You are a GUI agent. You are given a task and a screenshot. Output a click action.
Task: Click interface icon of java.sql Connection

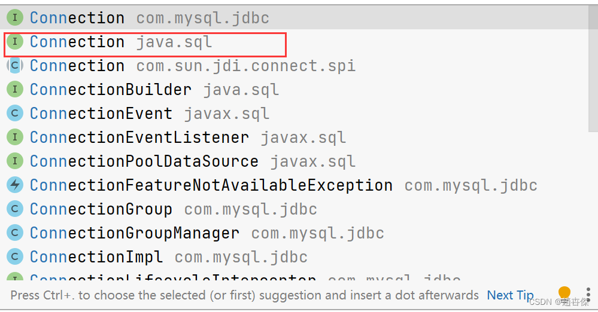pyautogui.click(x=15, y=42)
